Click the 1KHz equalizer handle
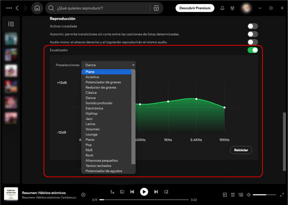The image size is (288, 205). point(168,101)
